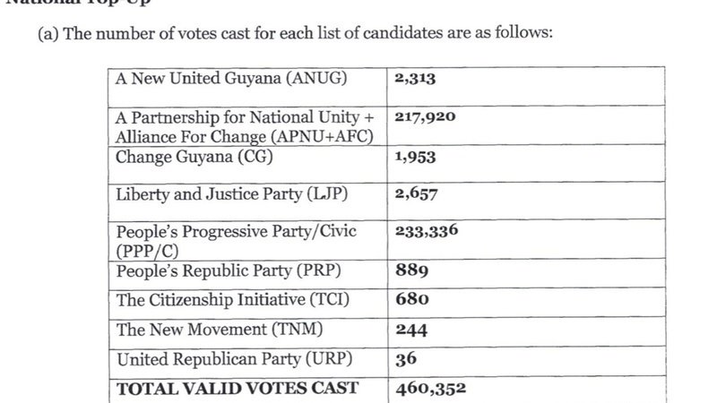The width and height of the screenshot is (717, 403).
Task: Select the TCI vote count 680
Action: coord(412,300)
